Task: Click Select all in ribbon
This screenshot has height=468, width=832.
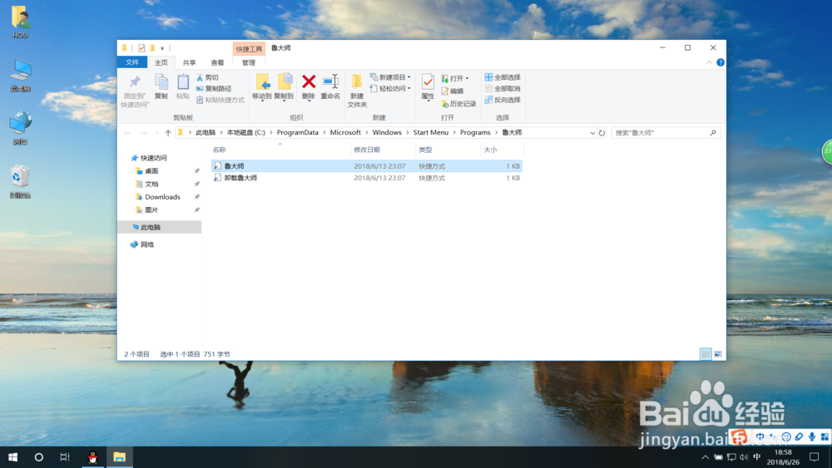Action: point(503,77)
